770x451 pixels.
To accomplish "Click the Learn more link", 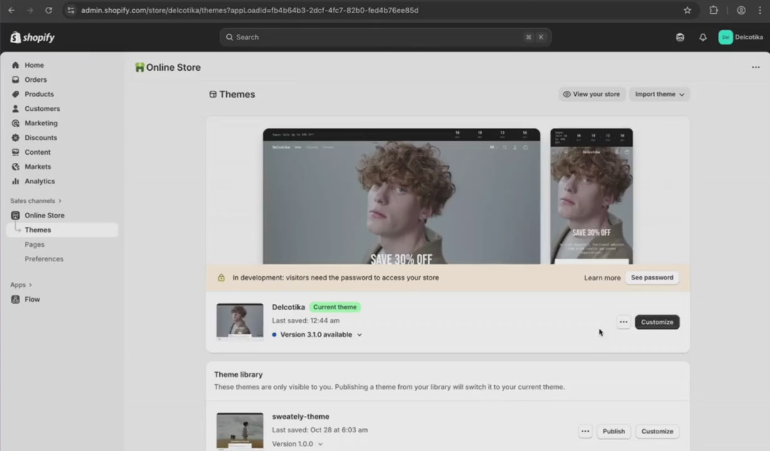I will coord(602,277).
